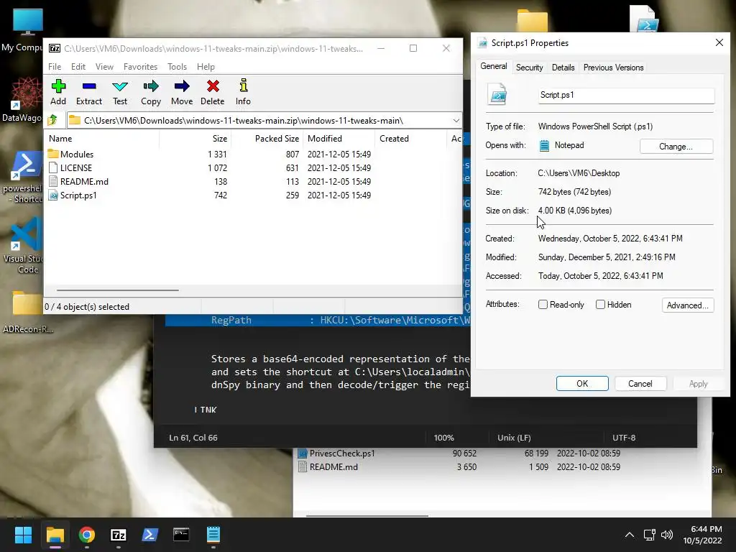Select the General tab

[x=493, y=66]
